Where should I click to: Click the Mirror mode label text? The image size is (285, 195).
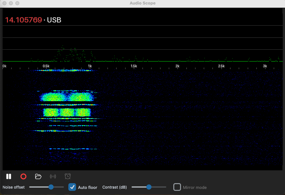click(195, 187)
